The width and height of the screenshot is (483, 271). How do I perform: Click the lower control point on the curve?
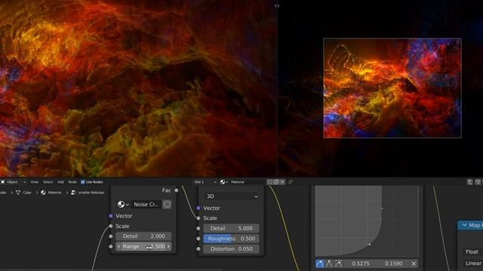[x=370, y=245]
